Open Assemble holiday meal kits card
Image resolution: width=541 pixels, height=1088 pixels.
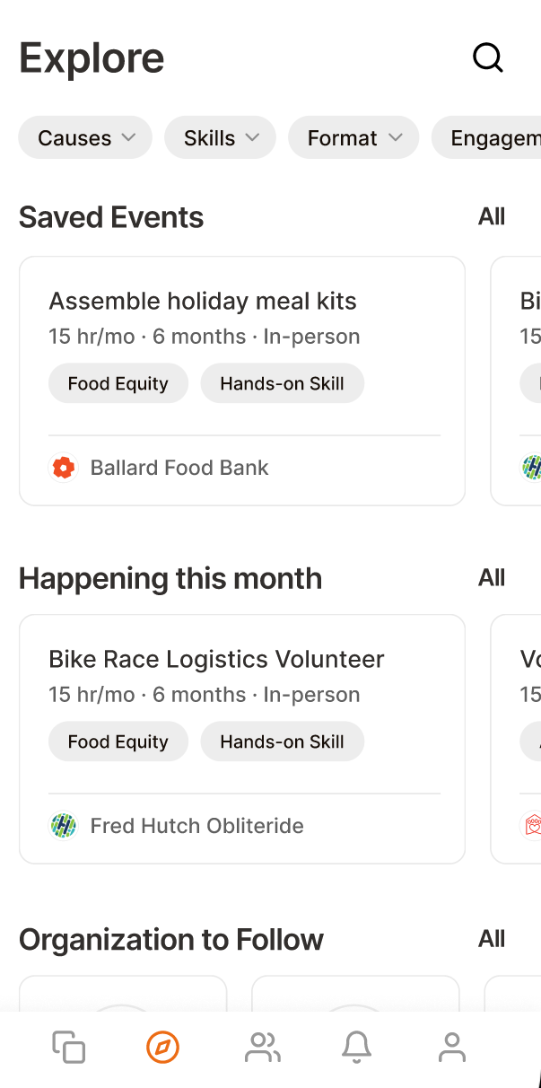coord(242,381)
